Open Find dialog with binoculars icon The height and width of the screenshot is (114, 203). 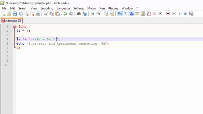pyautogui.click(x=79, y=14)
